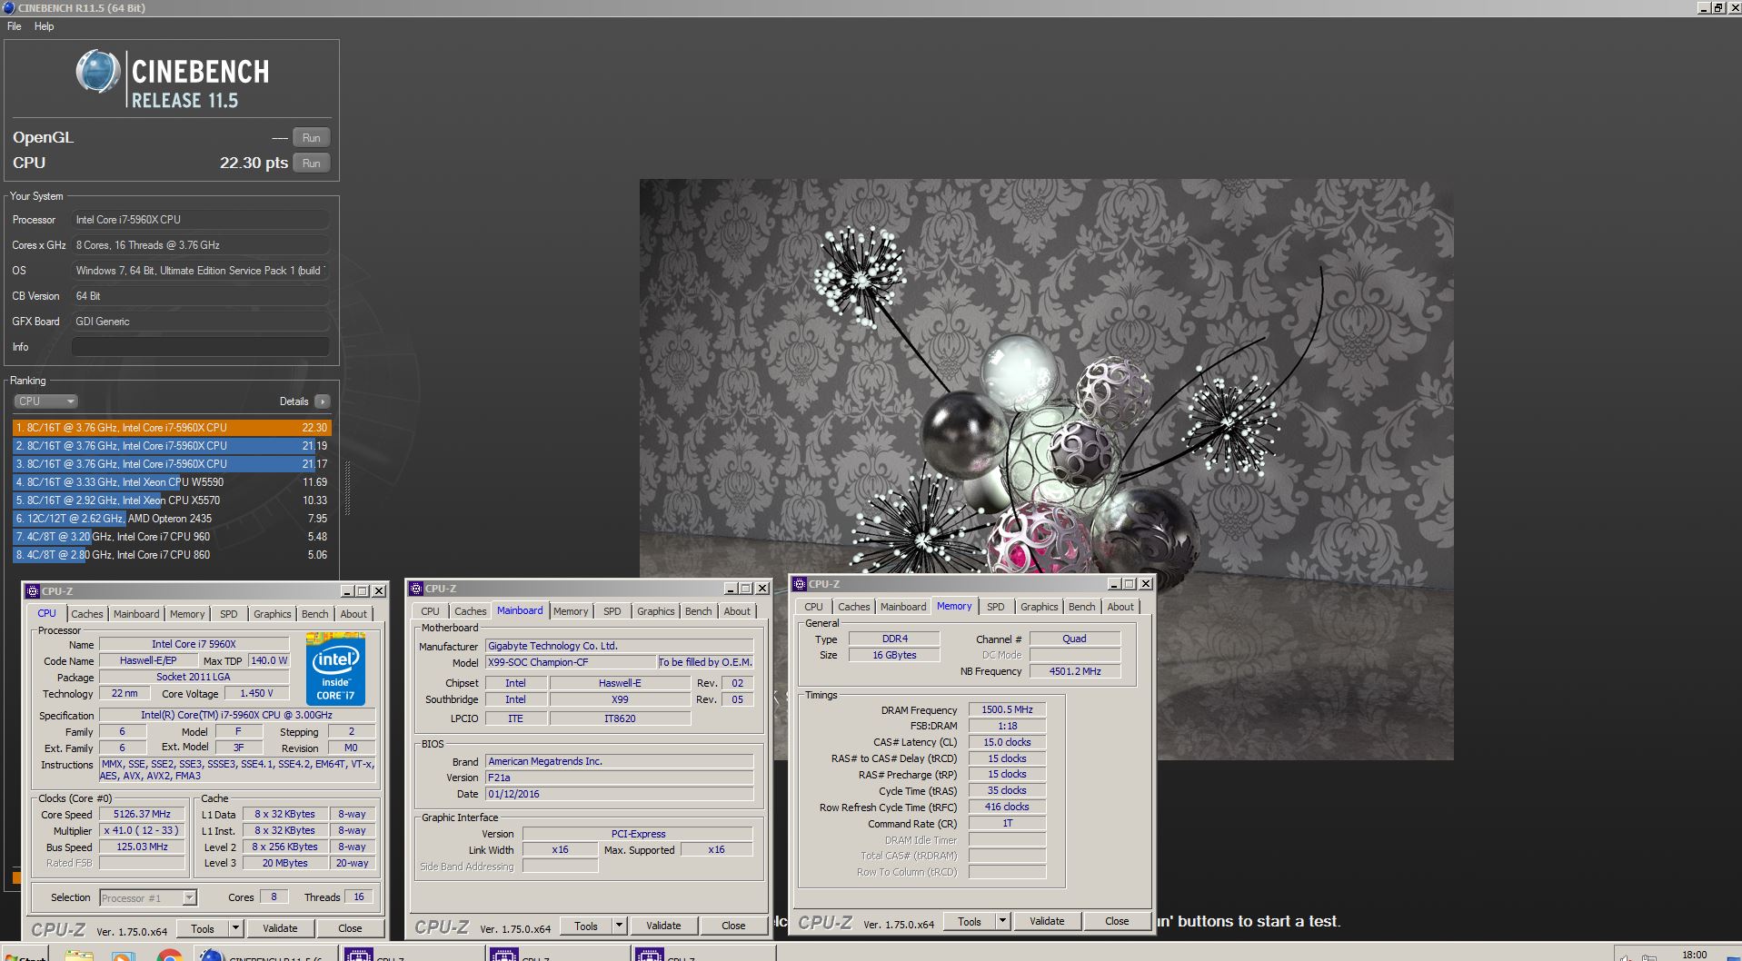Click Close button in CPU-Z Mainboard window

(x=733, y=926)
